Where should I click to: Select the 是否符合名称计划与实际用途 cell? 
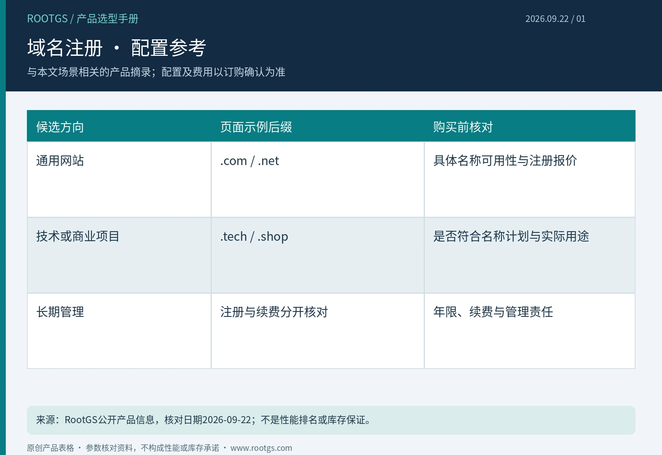click(530, 255)
